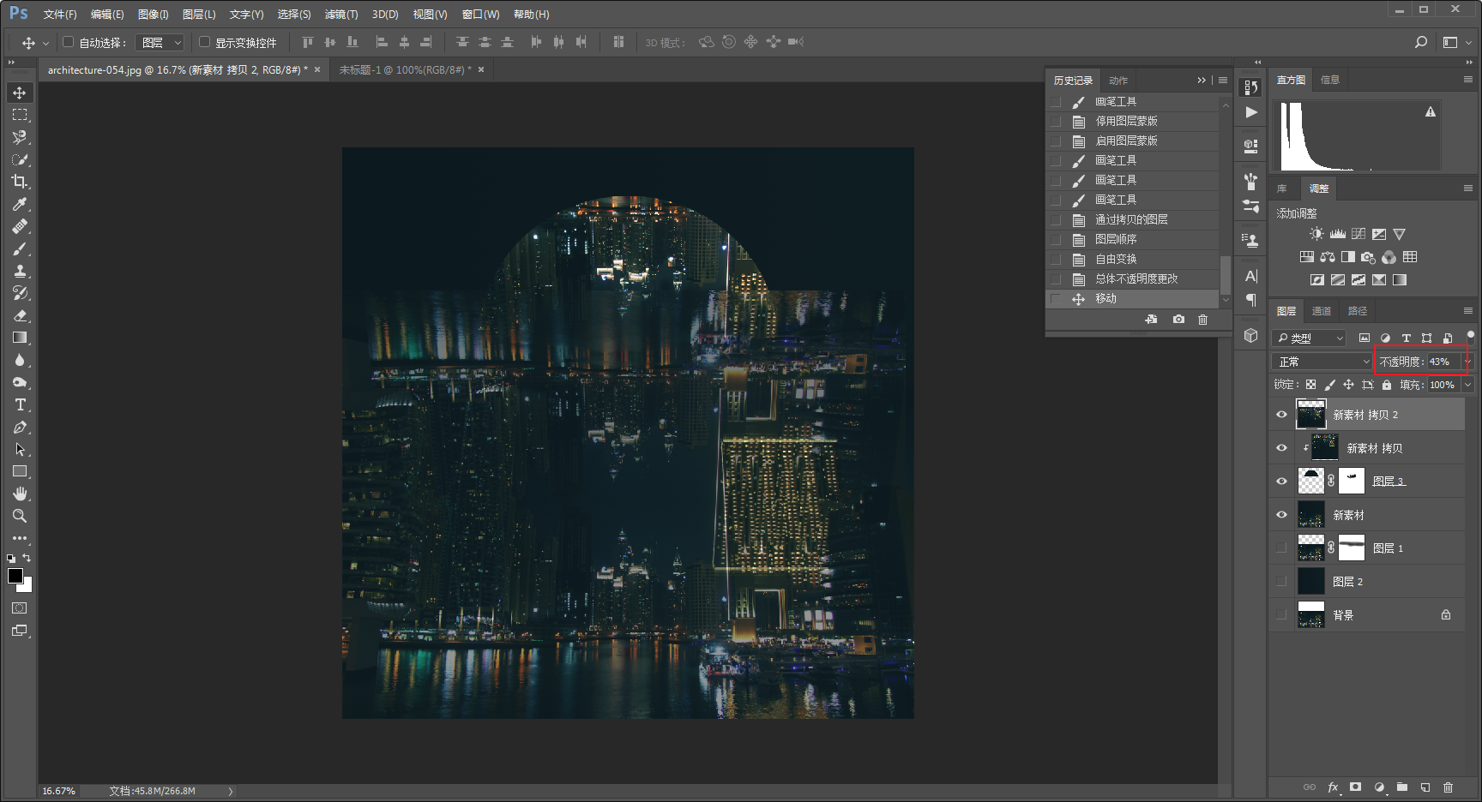Viewport: 1482px width, 802px height.
Task: Click the opacity 43% value field
Action: [1443, 362]
